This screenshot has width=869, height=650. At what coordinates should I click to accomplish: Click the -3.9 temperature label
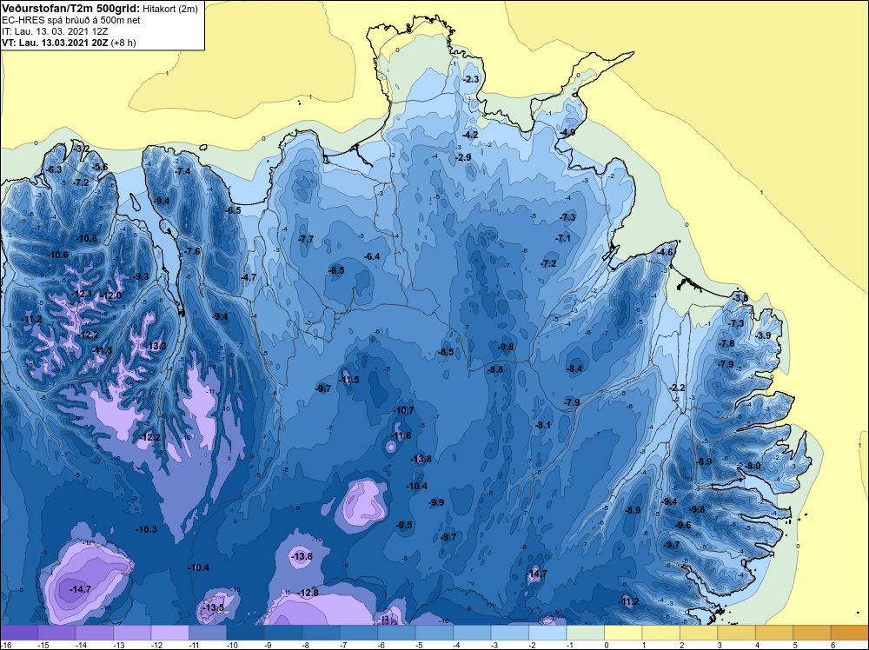763,335
